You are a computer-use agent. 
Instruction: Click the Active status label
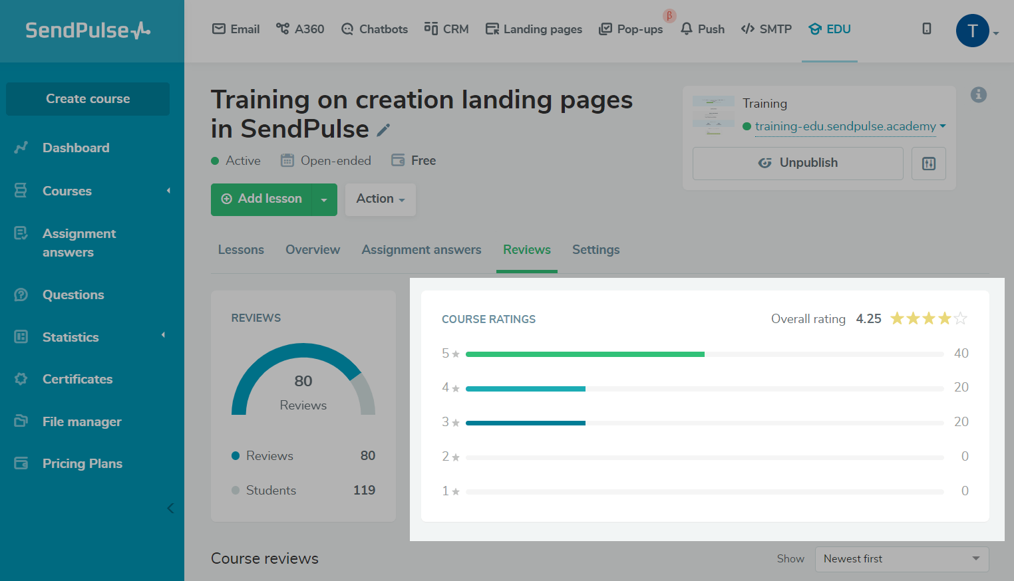[x=243, y=160]
